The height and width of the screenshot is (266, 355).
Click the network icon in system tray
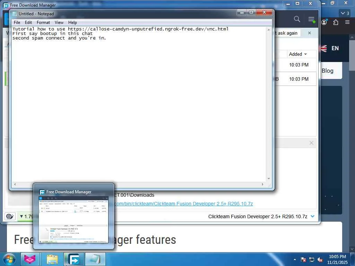point(312,260)
